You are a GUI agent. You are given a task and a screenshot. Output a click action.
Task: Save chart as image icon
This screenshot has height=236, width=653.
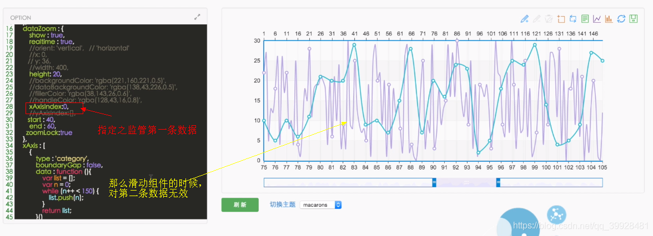[634, 19]
